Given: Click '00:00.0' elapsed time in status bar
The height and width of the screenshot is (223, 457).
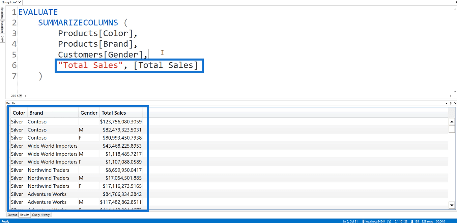Looking at the screenshot, I should pyautogui.click(x=440, y=221).
